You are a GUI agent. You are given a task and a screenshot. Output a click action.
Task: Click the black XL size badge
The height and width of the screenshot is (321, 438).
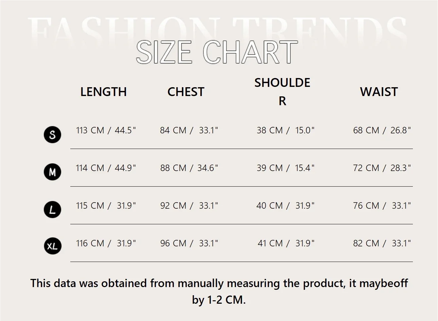click(x=52, y=246)
